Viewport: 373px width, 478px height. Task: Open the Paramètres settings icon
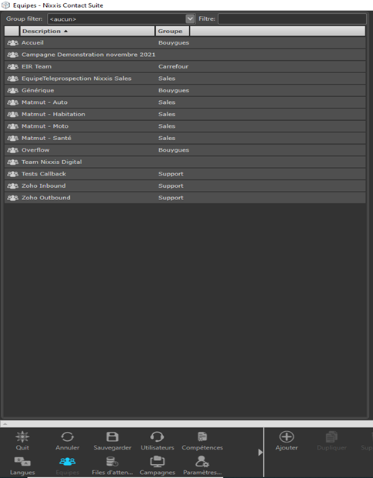click(x=202, y=462)
